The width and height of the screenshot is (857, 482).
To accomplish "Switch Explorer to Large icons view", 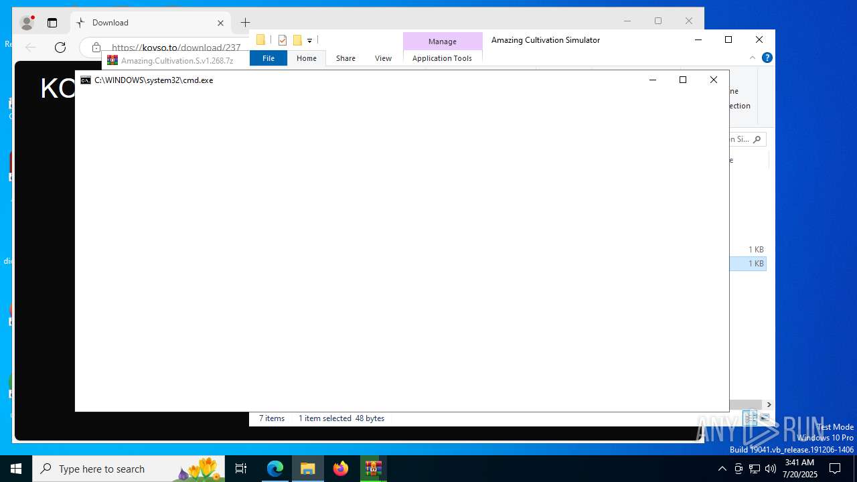I will (x=765, y=418).
